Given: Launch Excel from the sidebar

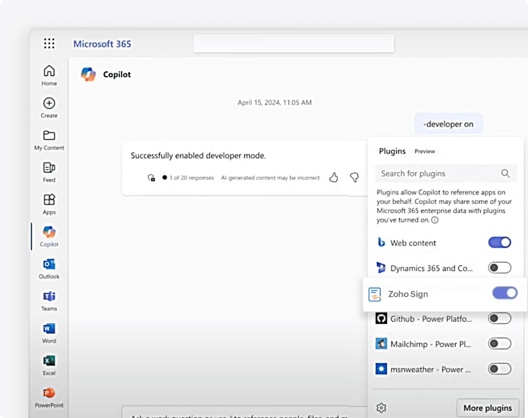Looking at the screenshot, I should pos(49,365).
